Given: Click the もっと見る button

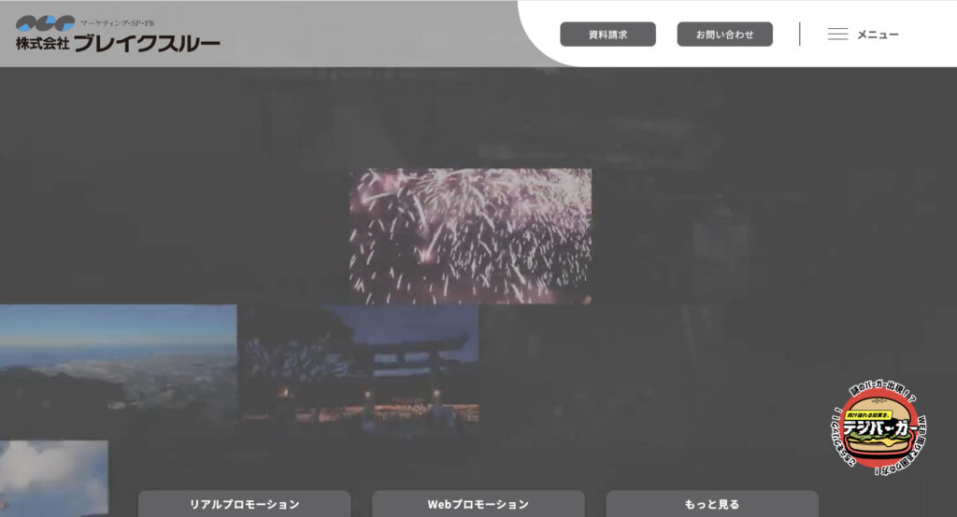Looking at the screenshot, I should (711, 504).
